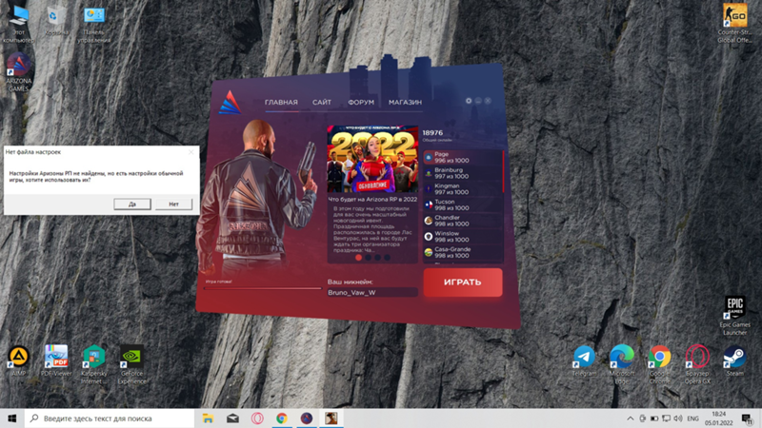The width and height of the screenshot is (762, 428).
Task: Open Telegram desktop shortcut
Action: (584, 361)
